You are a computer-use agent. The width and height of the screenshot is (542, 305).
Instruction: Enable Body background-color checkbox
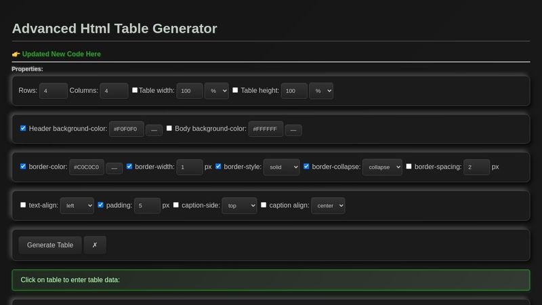click(x=169, y=128)
